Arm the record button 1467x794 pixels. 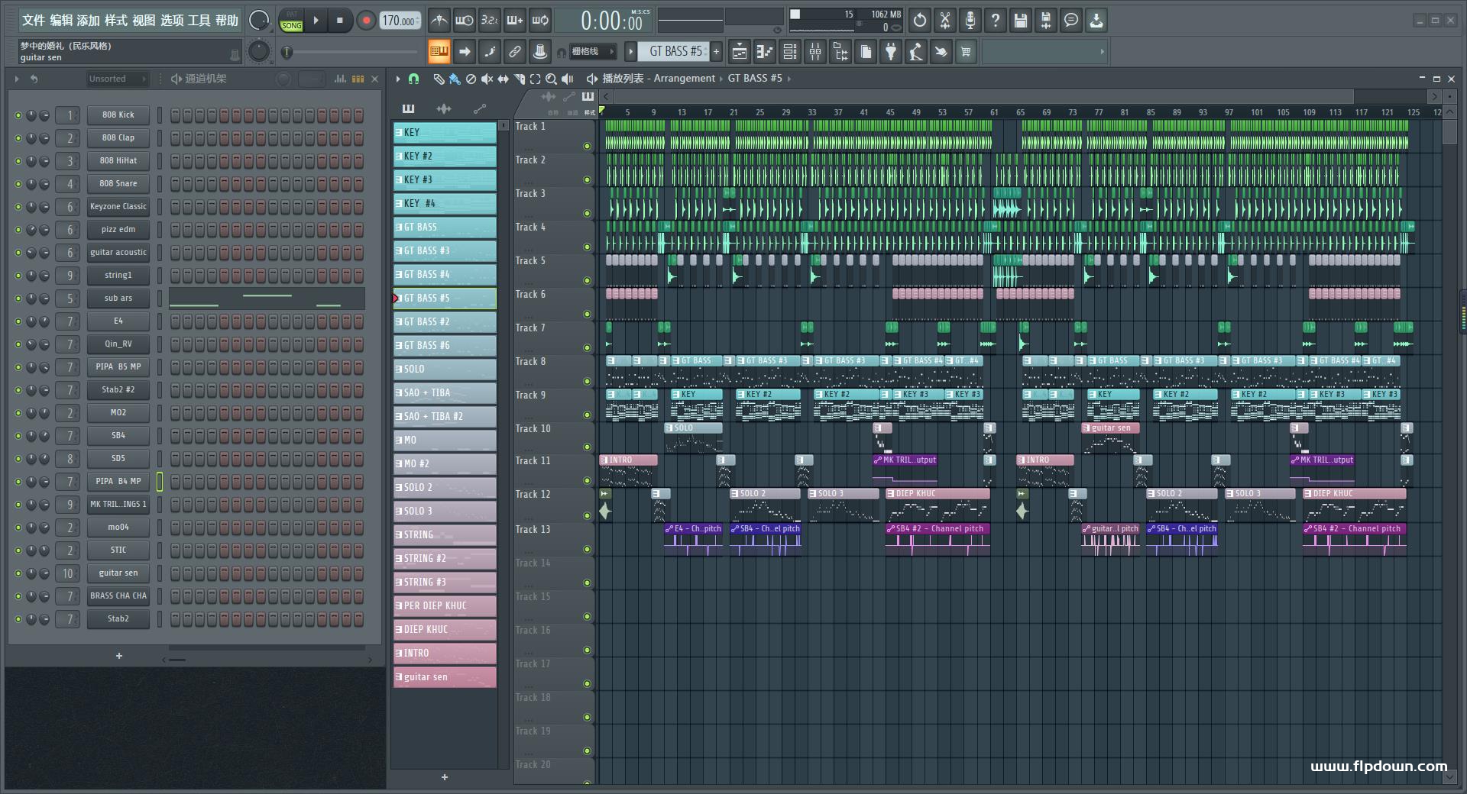[x=366, y=21]
